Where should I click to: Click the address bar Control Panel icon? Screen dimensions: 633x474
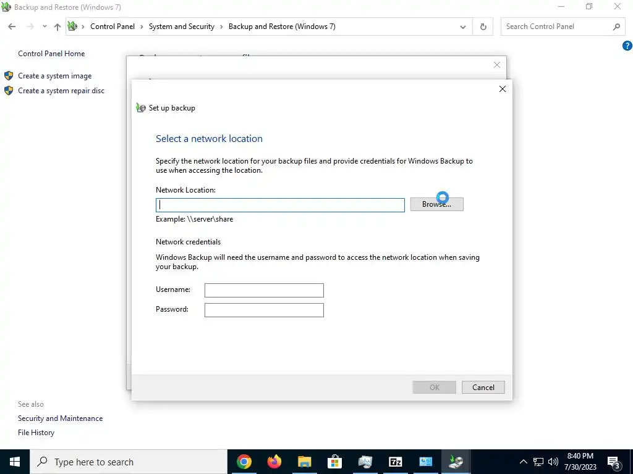[73, 27]
